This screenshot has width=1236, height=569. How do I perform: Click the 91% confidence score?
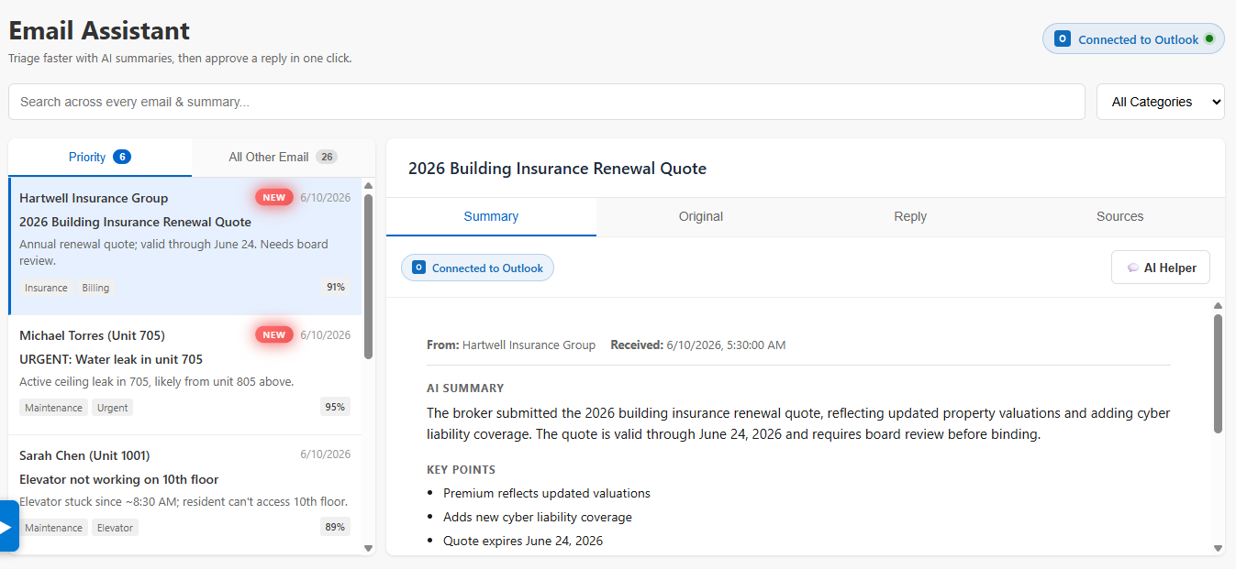336,287
